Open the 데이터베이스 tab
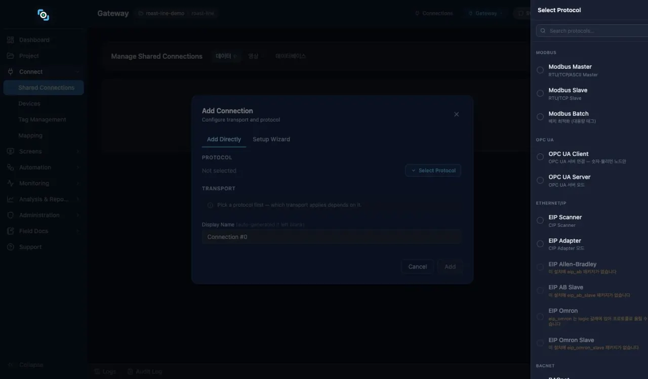 point(291,56)
